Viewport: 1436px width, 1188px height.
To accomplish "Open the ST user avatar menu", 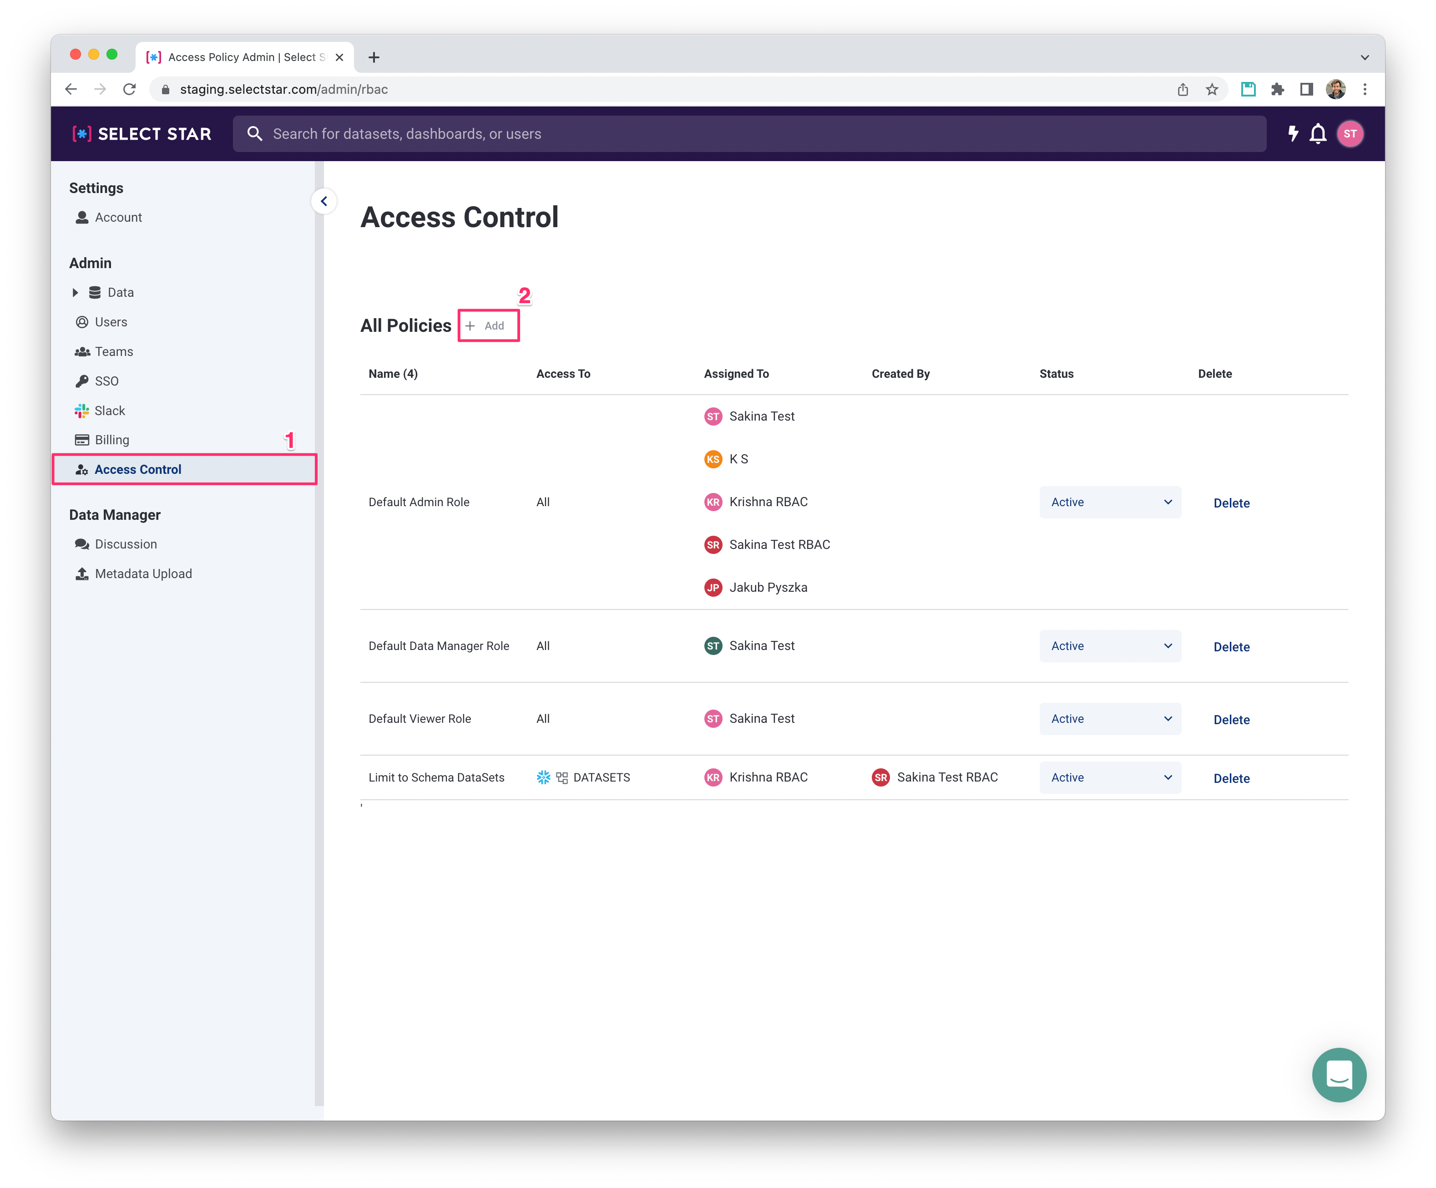I will click(x=1350, y=133).
